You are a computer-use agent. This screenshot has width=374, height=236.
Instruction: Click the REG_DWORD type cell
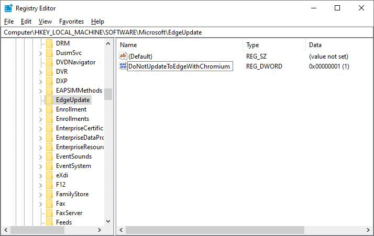[x=264, y=66]
